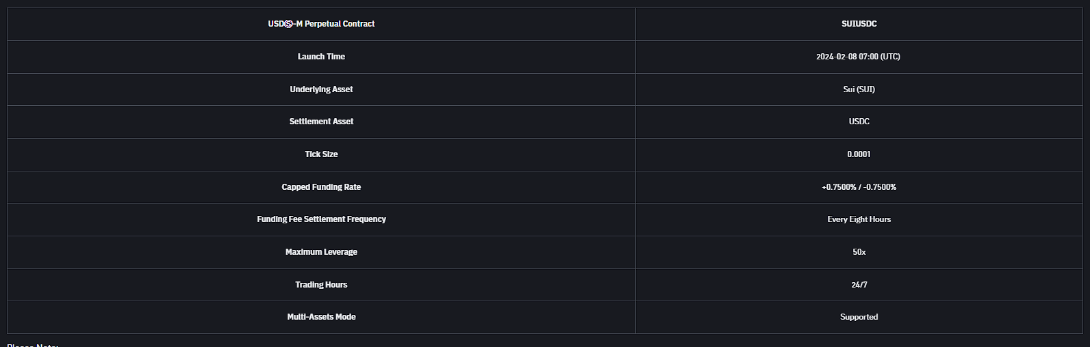
Task: Select the +0.7500% / -0.7500% value
Action: click(859, 187)
